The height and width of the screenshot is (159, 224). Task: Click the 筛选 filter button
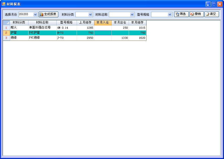pos(181,14)
